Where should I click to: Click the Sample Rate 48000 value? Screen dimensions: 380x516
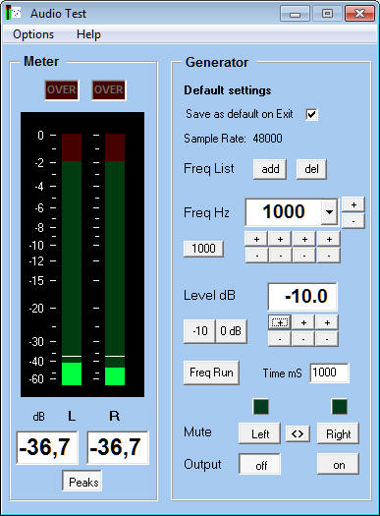point(268,139)
